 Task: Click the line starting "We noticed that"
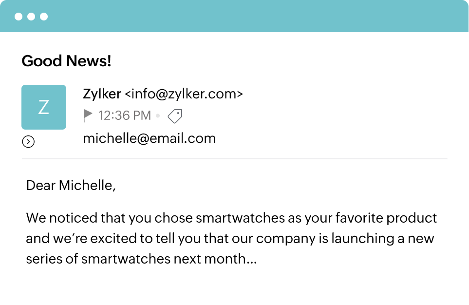click(231, 217)
